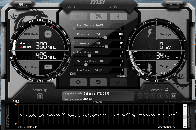This screenshot has height=130, width=196.
Task: Click the red Boost clock triangle marker
Action: pos(52,27)
